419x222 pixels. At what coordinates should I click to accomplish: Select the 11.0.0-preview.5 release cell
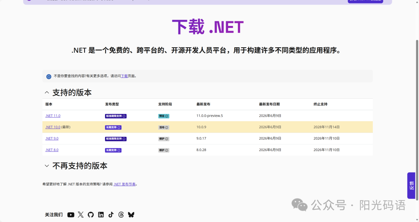pos(209,116)
